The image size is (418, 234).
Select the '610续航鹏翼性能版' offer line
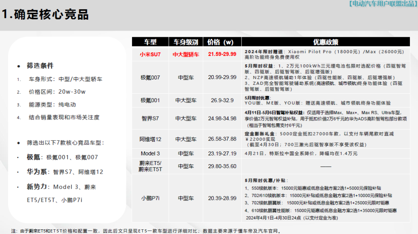(321, 210)
